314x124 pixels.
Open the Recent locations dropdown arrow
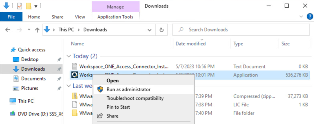pos(29,30)
